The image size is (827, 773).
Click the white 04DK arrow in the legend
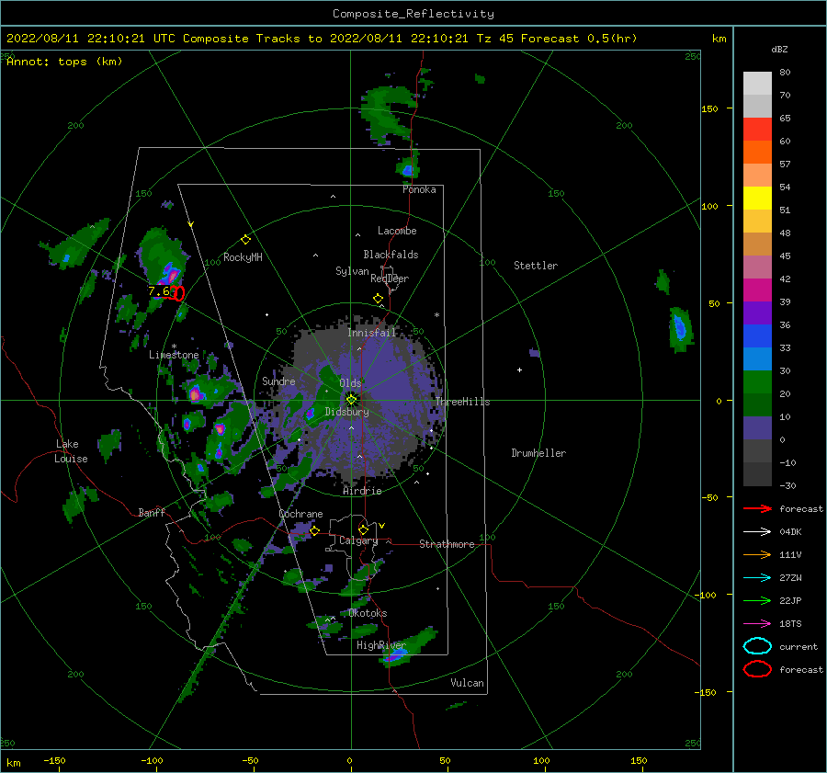(x=757, y=532)
